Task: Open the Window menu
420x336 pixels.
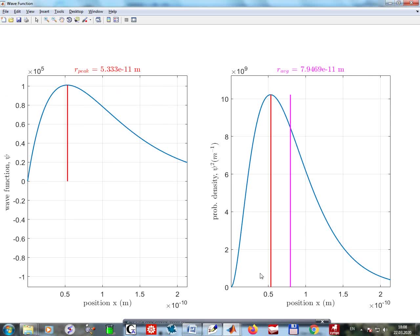Action: coord(96,11)
